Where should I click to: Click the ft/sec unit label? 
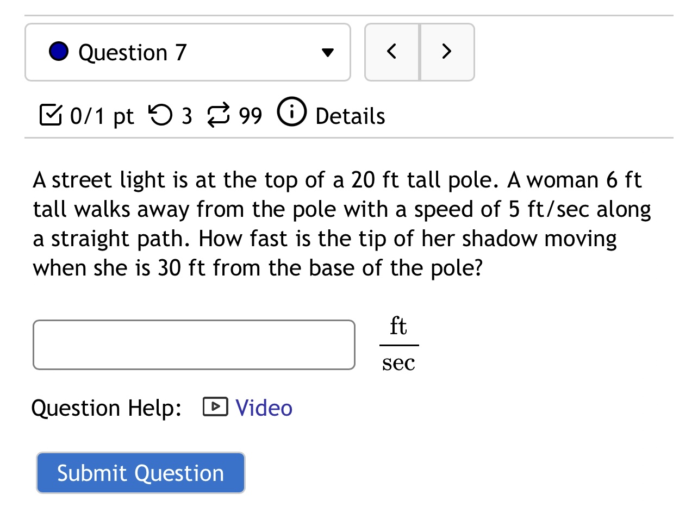(398, 343)
